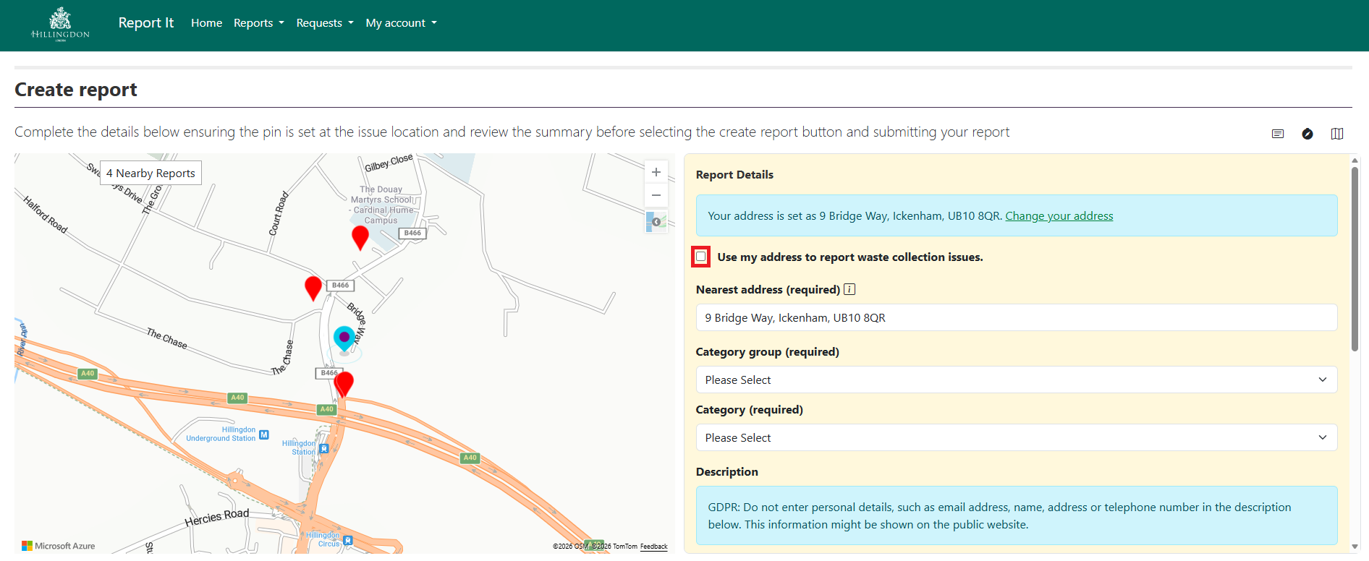Click the 4 Nearby Reports button
This screenshot has height=561, width=1369.
click(x=151, y=173)
